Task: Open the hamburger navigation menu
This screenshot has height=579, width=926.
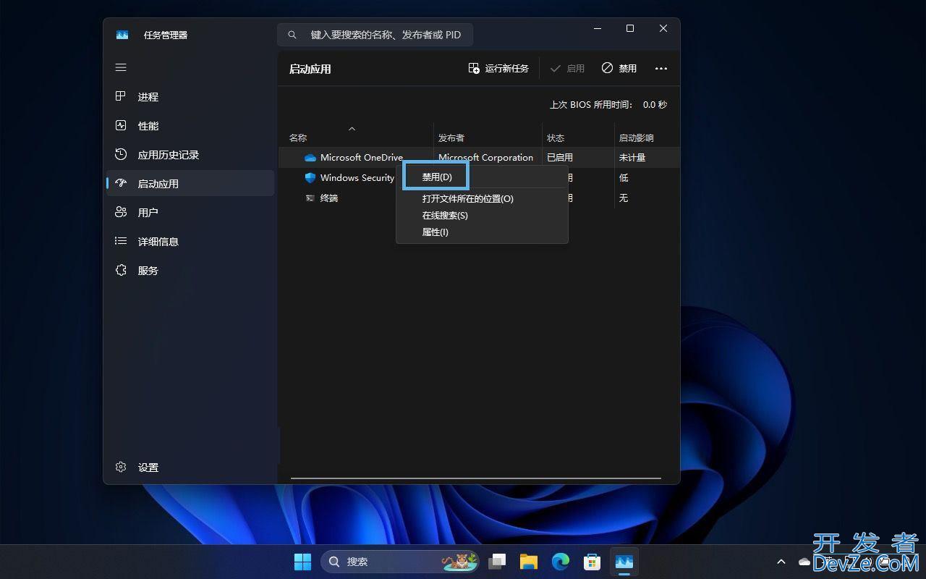Action: (121, 67)
